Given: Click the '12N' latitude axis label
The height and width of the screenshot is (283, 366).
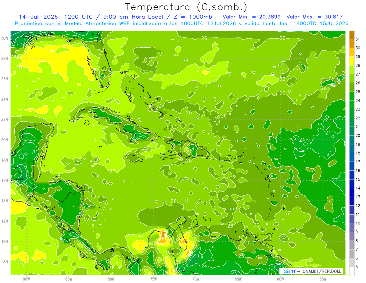Looking at the screenshot, I should (x=5, y=221).
